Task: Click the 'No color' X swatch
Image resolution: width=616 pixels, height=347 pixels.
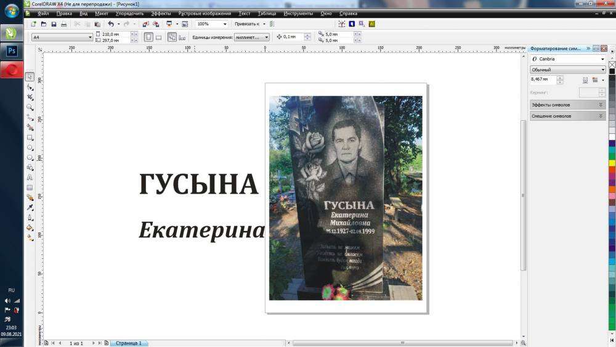Action: click(612, 65)
